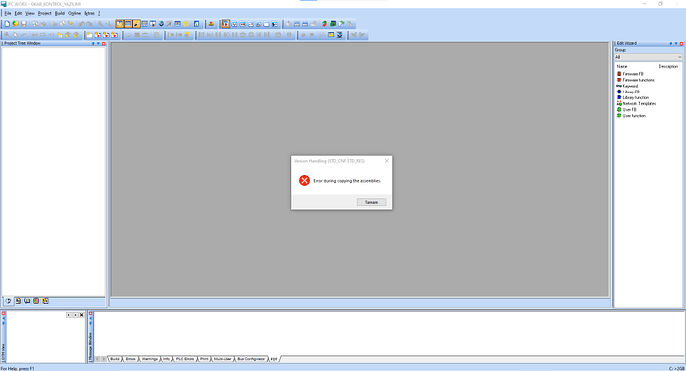Switch to the Infos tab in Message Window
Viewport: 686px width, 371px height.
167,359
